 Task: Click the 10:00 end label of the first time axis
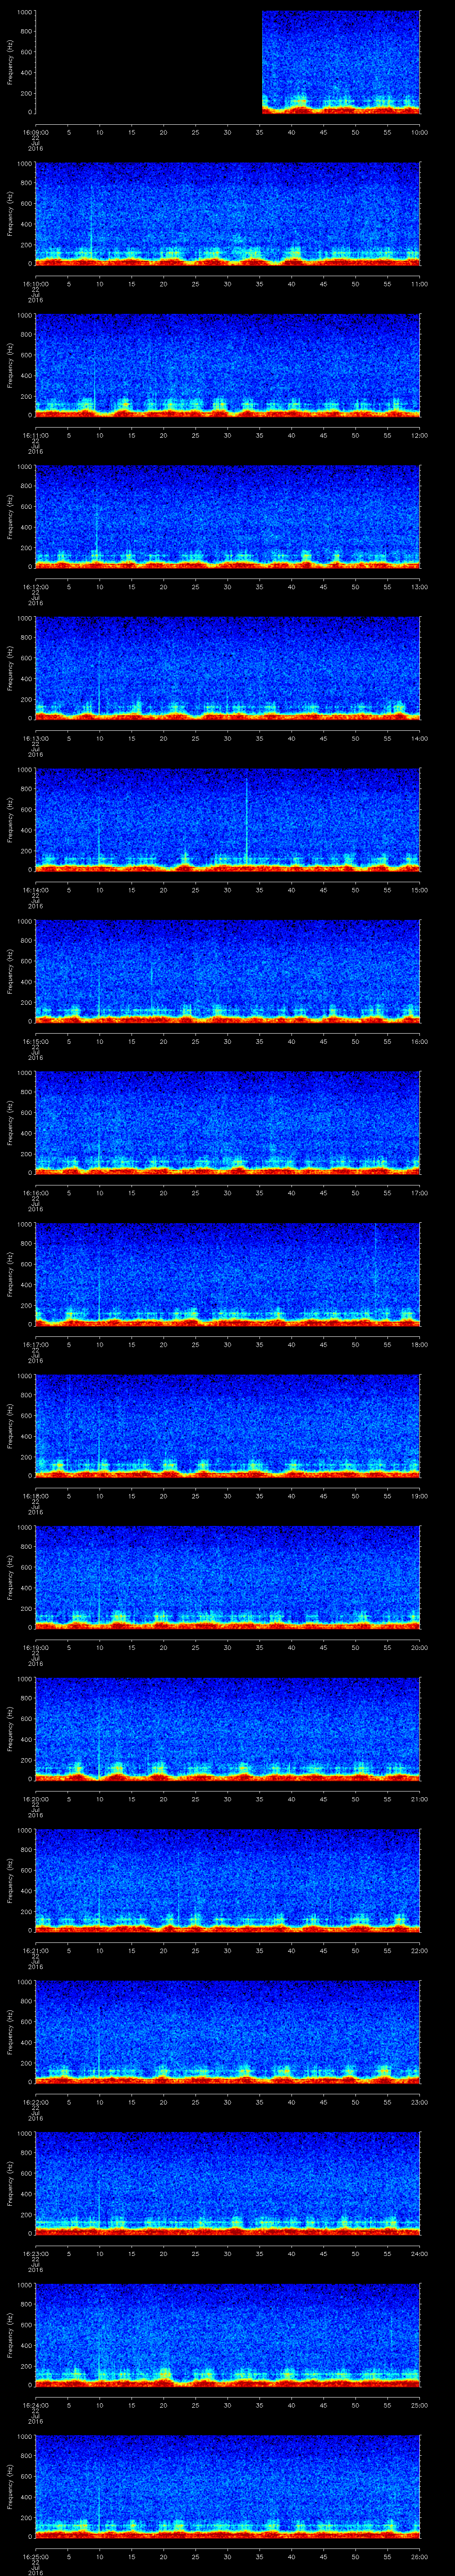[x=419, y=132]
